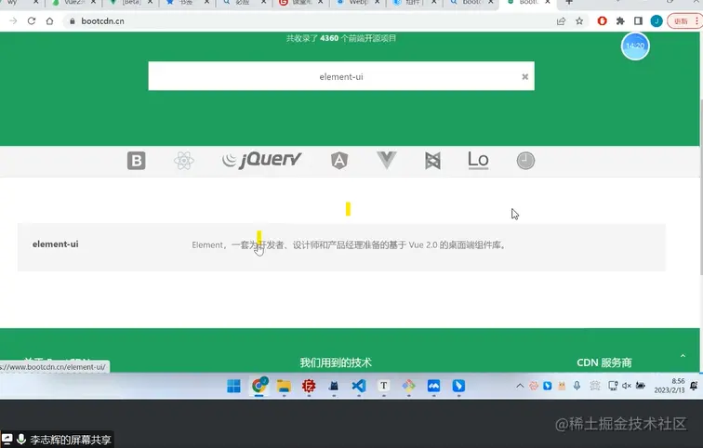Click the Element library description text

(x=349, y=245)
